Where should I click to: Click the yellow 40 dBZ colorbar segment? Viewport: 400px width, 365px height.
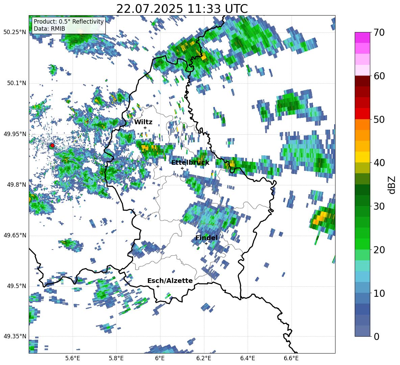pos(362,157)
